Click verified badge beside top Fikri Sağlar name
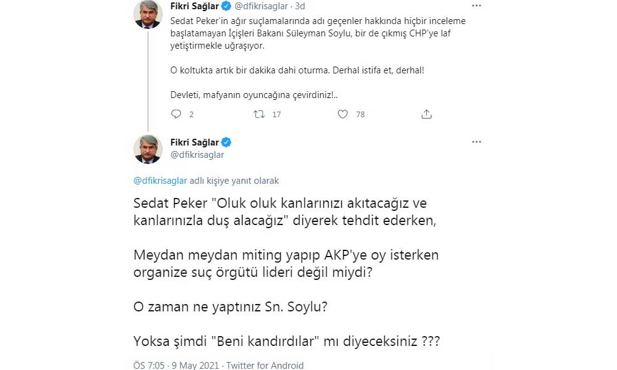This screenshot has height=370, width=617. (x=226, y=7)
